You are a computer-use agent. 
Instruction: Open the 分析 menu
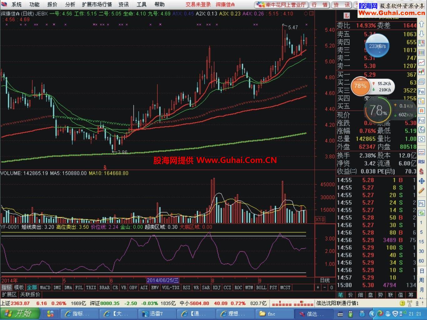pos(70,4)
